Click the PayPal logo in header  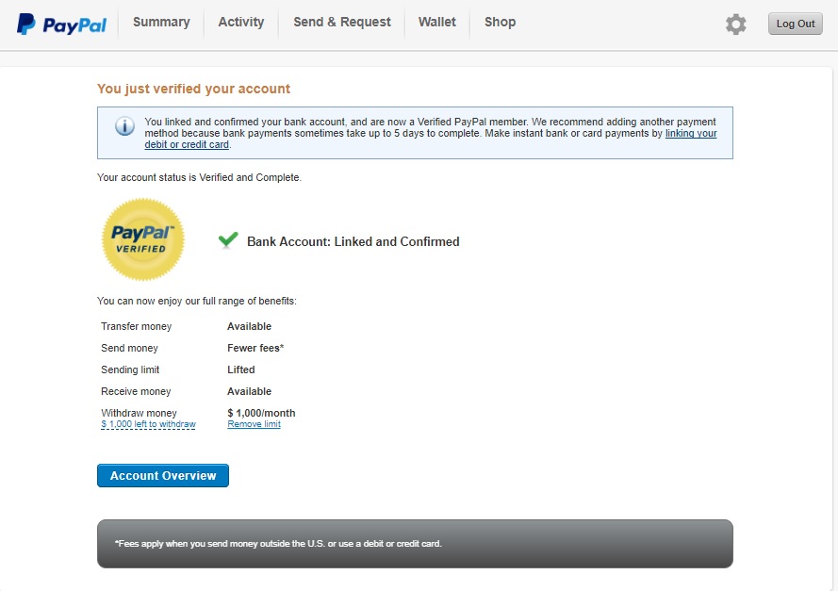61,25
